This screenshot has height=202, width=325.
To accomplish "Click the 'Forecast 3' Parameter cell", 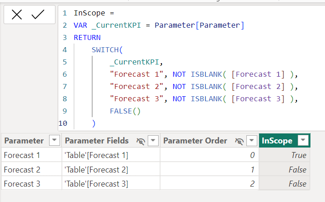I will coord(31,183).
